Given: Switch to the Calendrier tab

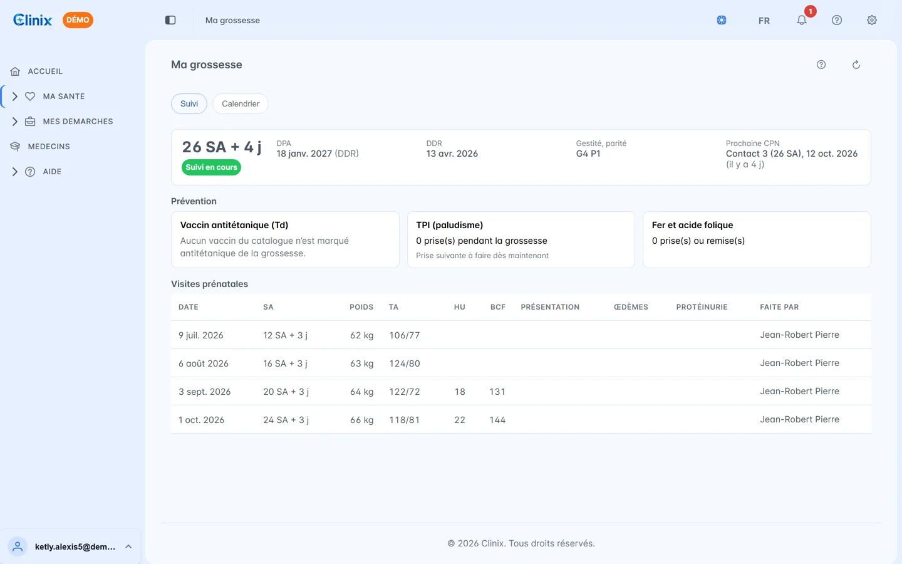Looking at the screenshot, I should pyautogui.click(x=241, y=104).
